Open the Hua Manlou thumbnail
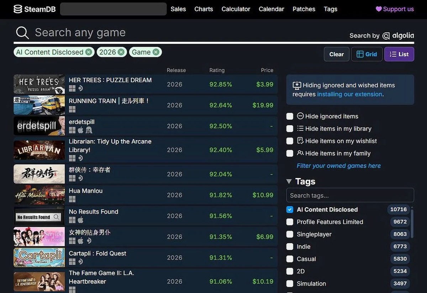Image resolution: width=427 pixels, height=293 pixels. point(39,195)
